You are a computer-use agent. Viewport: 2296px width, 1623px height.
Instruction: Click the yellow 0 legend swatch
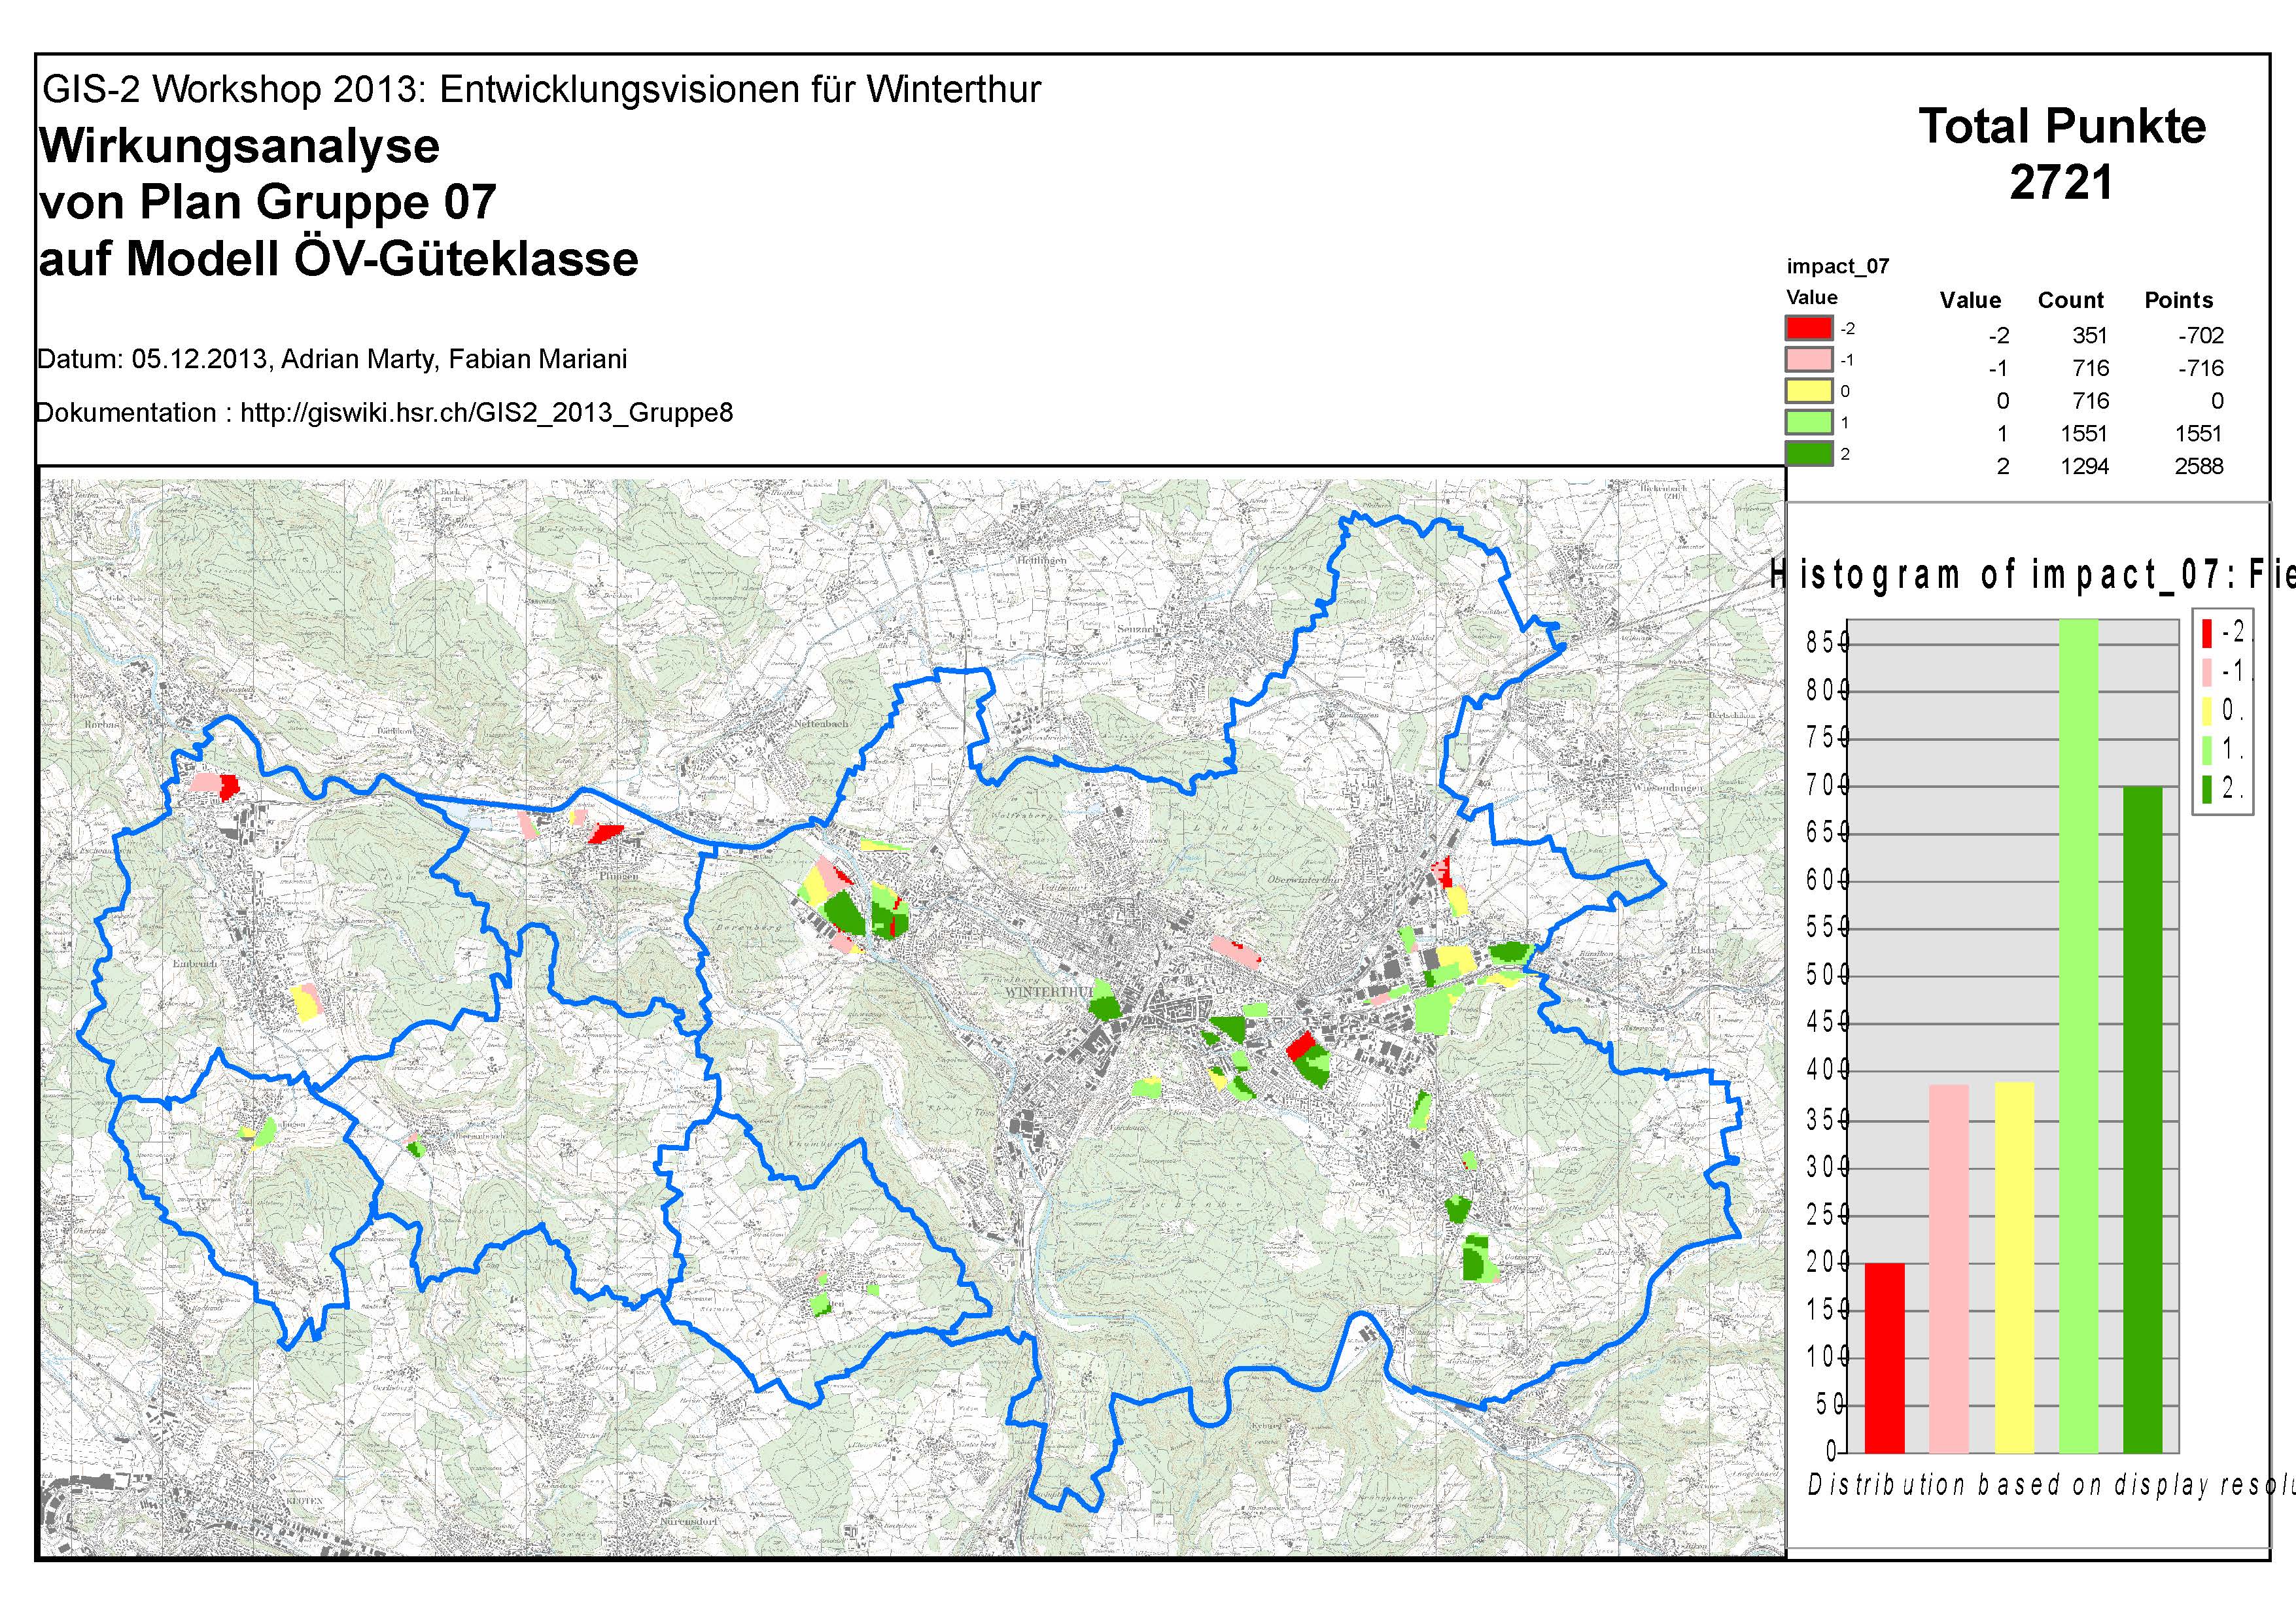tap(1808, 391)
